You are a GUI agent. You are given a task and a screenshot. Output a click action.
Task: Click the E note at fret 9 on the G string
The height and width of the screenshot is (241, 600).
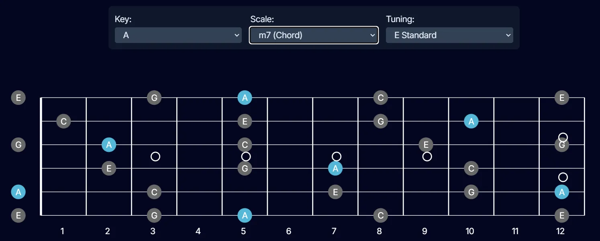[425, 145]
